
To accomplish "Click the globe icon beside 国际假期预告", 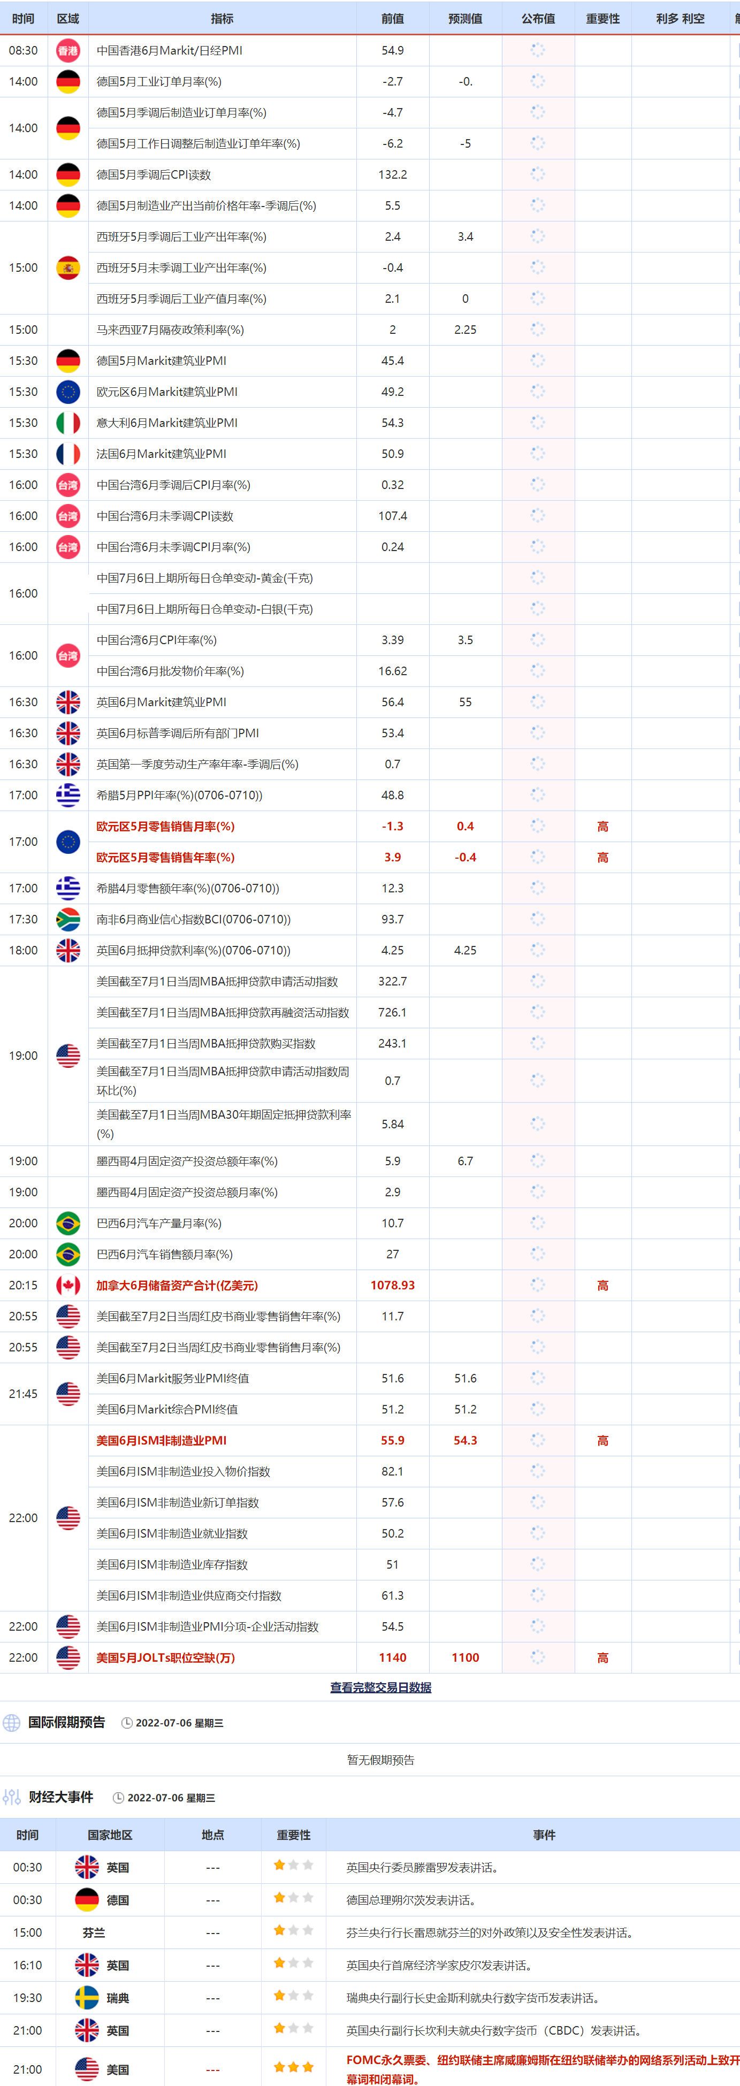I will click(11, 1722).
